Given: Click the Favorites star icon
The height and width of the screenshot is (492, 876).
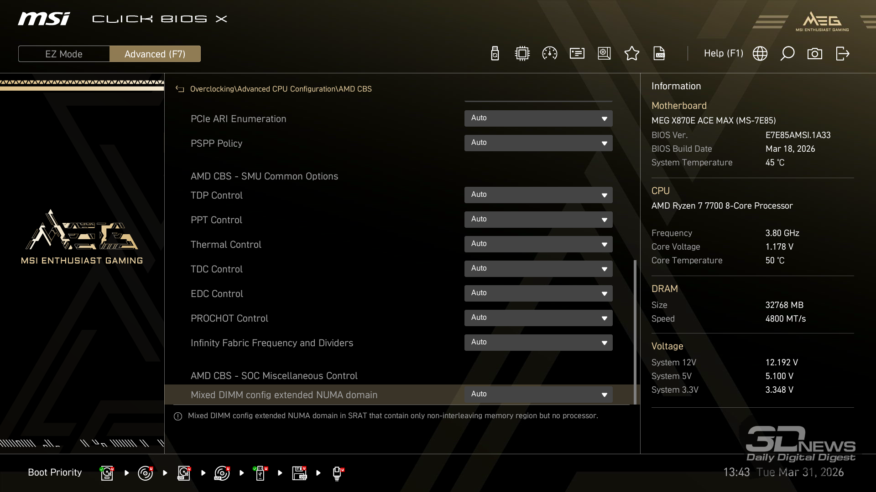Looking at the screenshot, I should 631,54.
